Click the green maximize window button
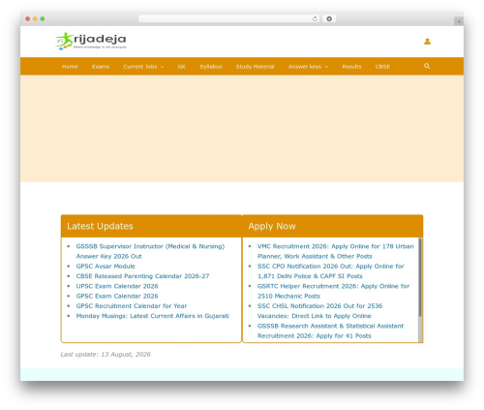Screen dimensions: 484x410 pos(43,18)
